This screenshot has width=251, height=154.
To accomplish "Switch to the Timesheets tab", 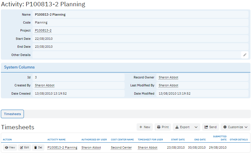I will pyautogui.click(x=13, y=114).
